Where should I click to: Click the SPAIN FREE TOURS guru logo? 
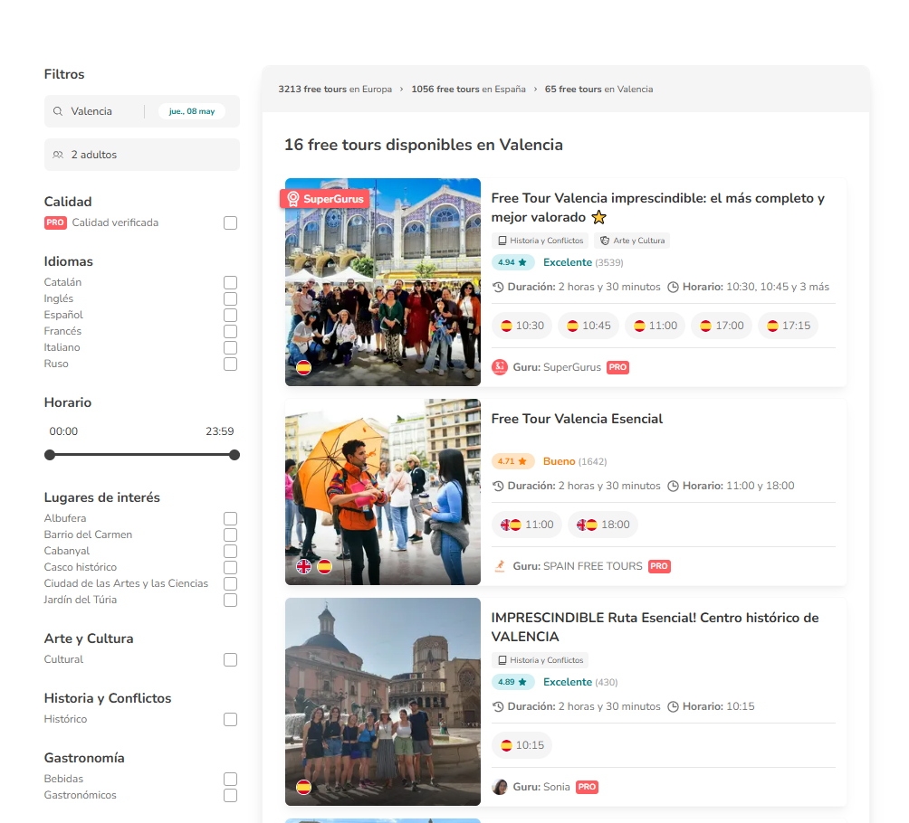(500, 566)
